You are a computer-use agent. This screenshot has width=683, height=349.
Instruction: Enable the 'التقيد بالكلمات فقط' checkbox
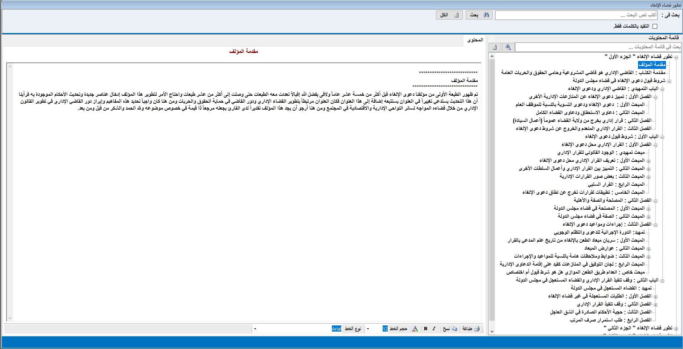pyautogui.click(x=655, y=26)
